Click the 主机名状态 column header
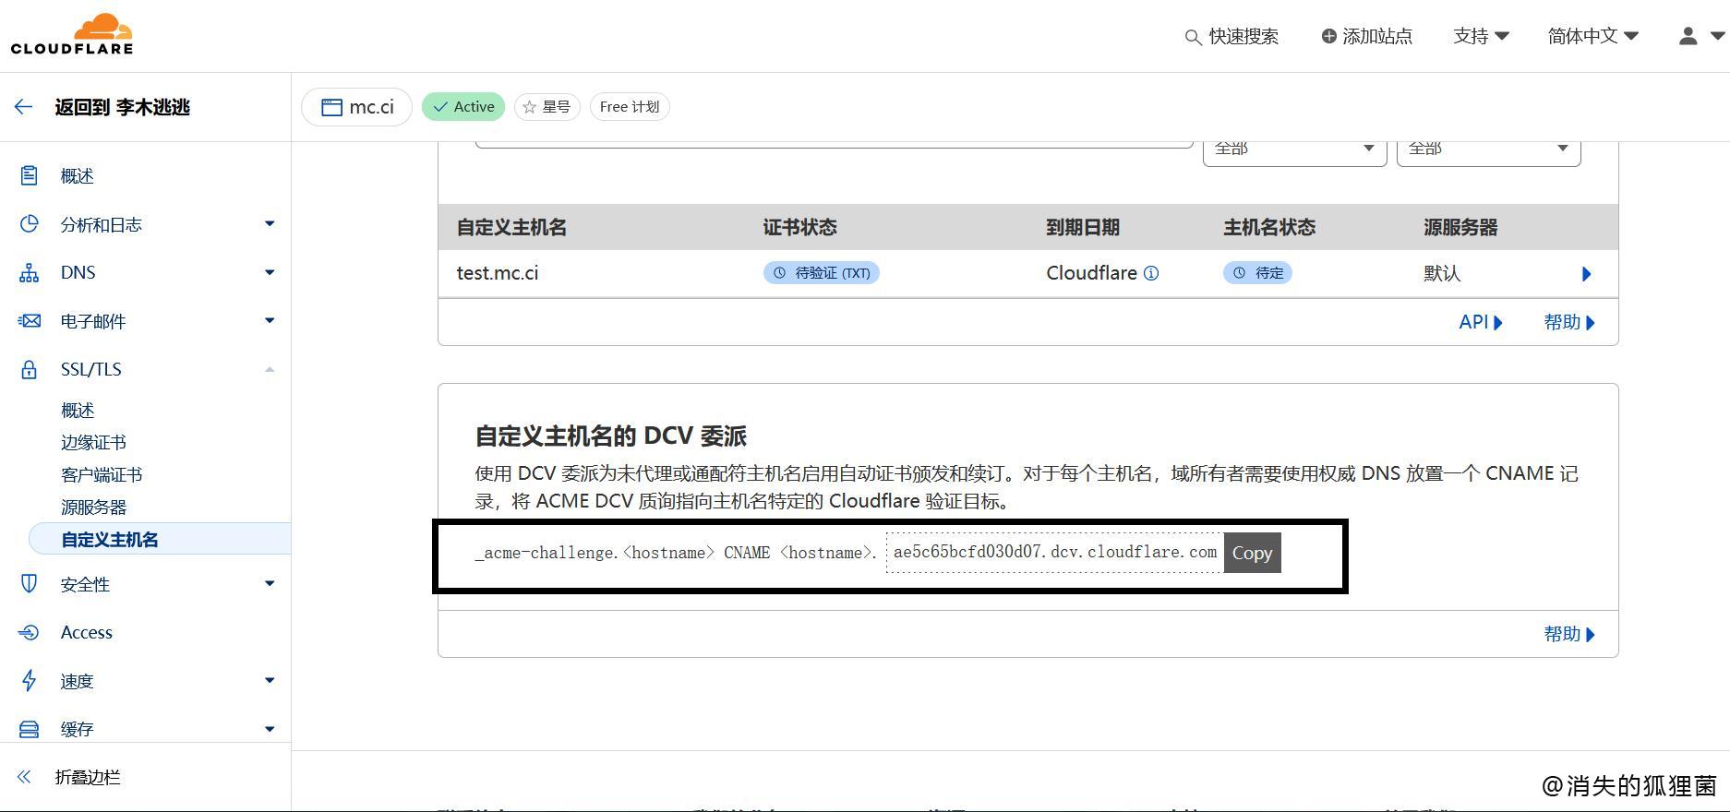The image size is (1730, 812). pos(1269,227)
